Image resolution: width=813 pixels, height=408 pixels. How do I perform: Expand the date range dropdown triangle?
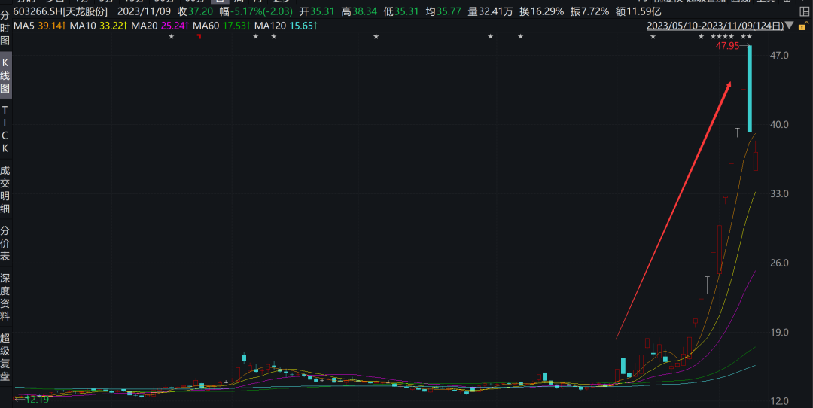(x=789, y=26)
